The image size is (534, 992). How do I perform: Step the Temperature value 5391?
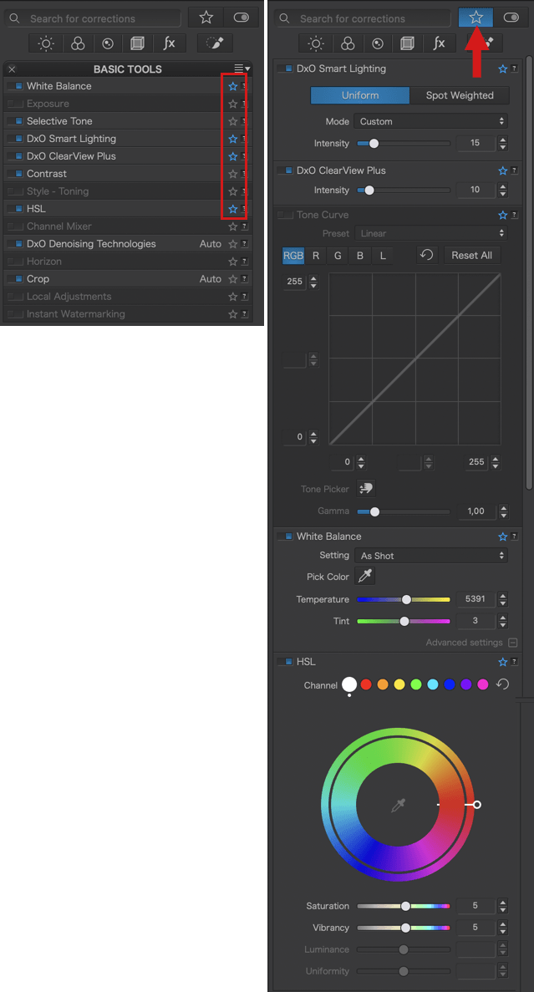[503, 599]
